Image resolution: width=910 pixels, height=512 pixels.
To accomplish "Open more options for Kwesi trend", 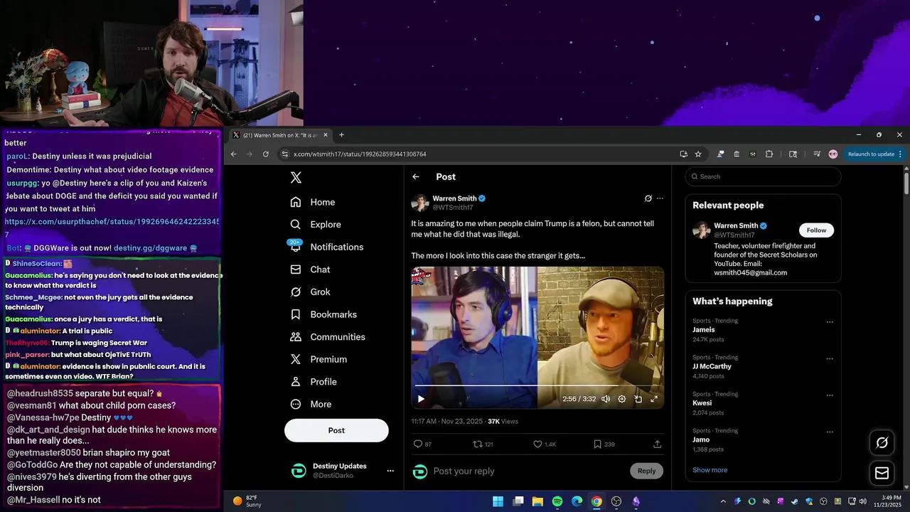I will point(829,395).
